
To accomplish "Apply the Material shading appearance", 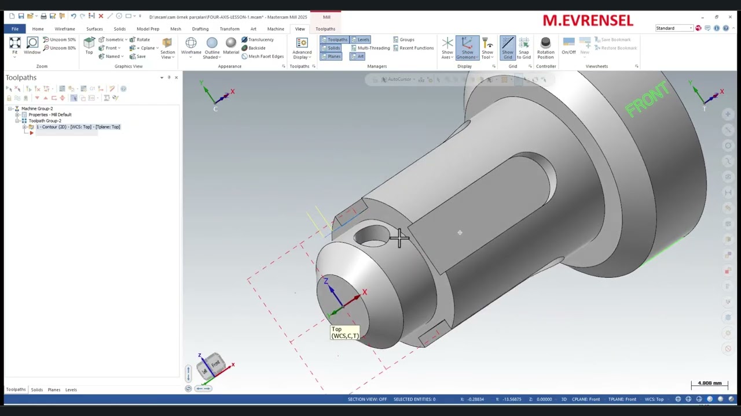I will 231,46.
